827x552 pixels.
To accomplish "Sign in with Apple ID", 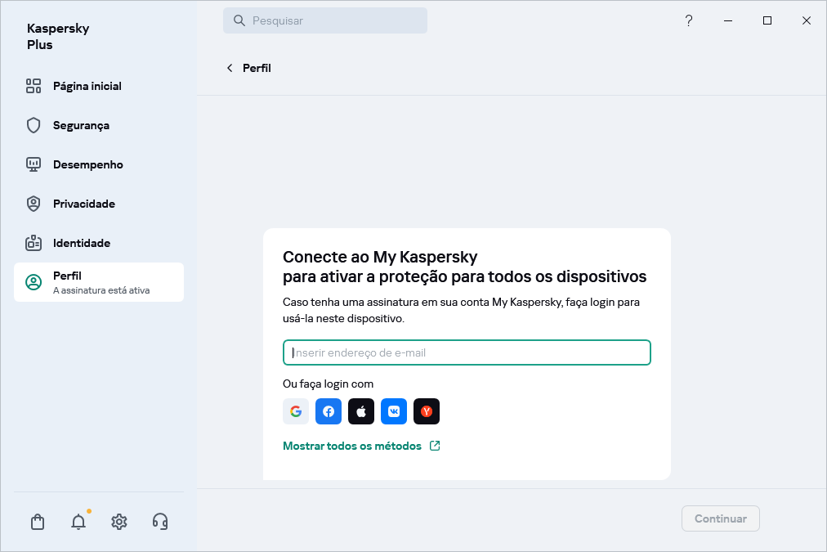I will tap(360, 411).
